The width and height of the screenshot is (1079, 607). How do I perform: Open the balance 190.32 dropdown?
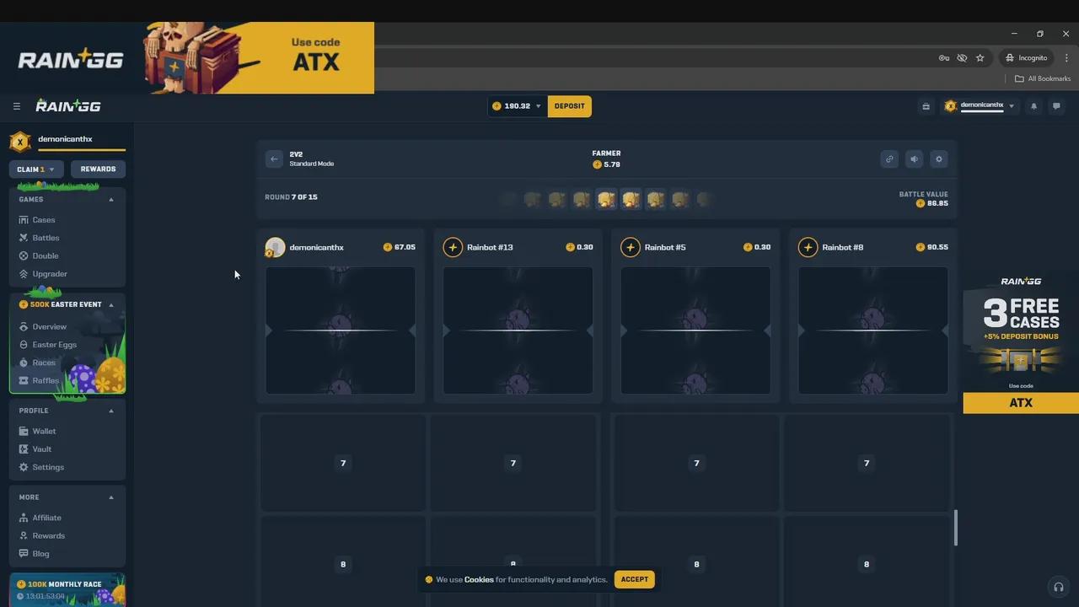(x=517, y=106)
